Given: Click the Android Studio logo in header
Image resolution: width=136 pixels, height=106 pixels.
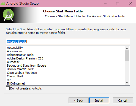Looking at the screenshot, I should (x=8, y=15).
